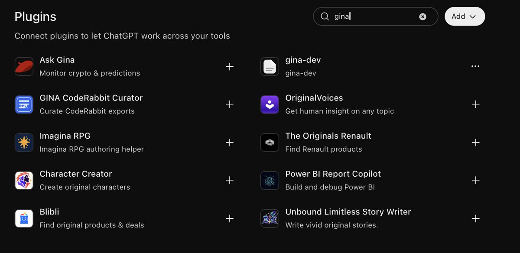Add the OriginalVoices plugin
This screenshot has width=520, height=253.
pos(475,104)
